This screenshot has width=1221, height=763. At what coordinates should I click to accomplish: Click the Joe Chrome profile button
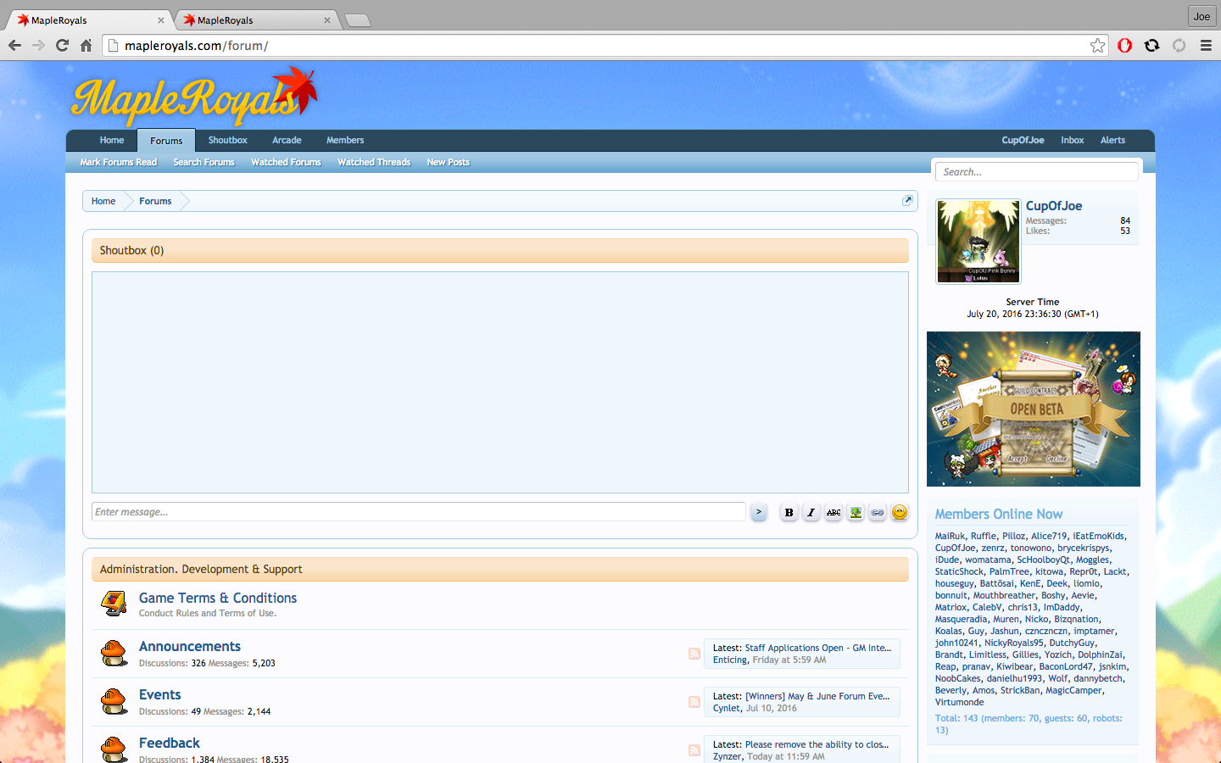coord(1202,16)
